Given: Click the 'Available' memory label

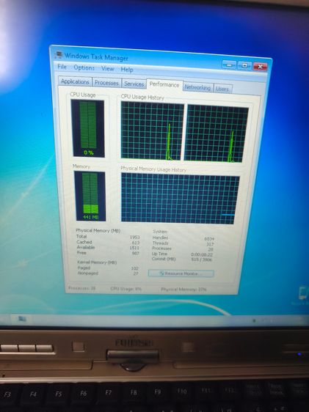Looking at the screenshot, I should pos(86,247).
